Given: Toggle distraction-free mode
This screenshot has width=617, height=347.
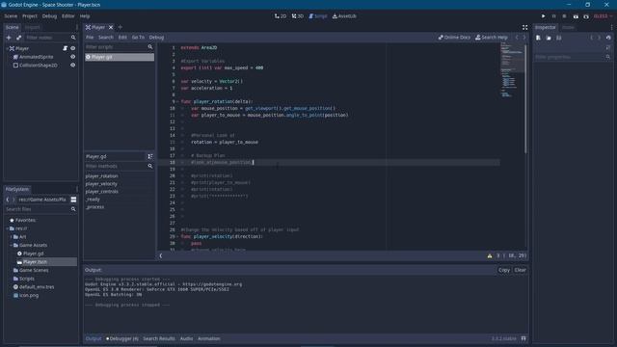Looking at the screenshot, I should 524,27.
